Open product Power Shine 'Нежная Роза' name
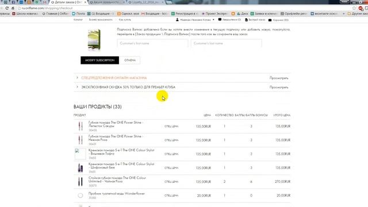368x207 pixels. 116,138
